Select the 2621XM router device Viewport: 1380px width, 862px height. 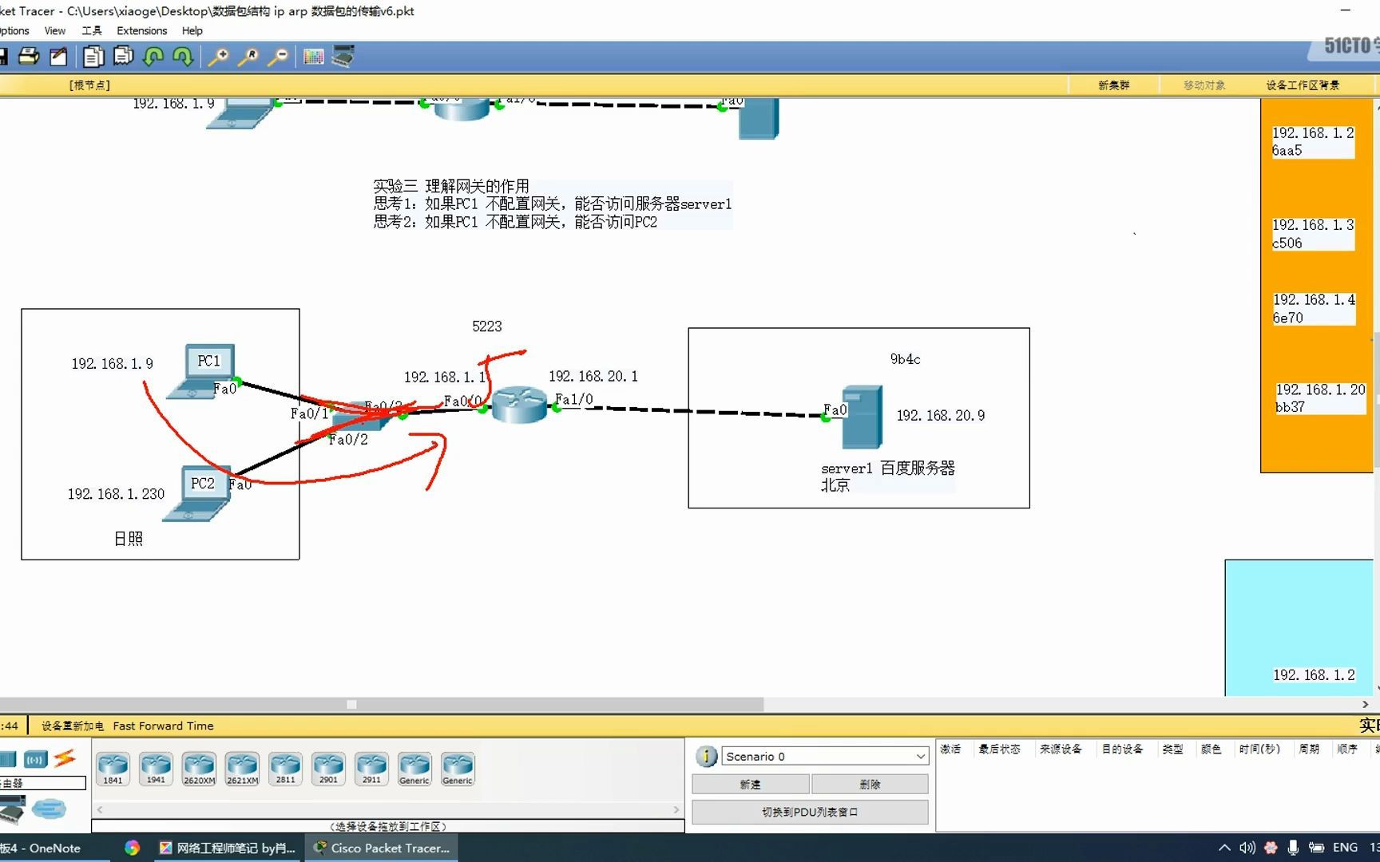point(242,769)
